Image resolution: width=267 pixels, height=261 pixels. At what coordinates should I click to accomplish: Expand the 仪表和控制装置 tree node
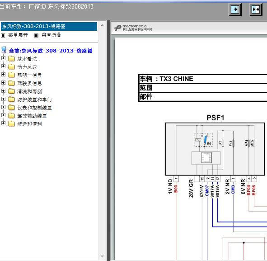[x=3, y=107]
